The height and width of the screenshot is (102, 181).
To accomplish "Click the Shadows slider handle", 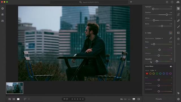I will [x=167, y=14].
